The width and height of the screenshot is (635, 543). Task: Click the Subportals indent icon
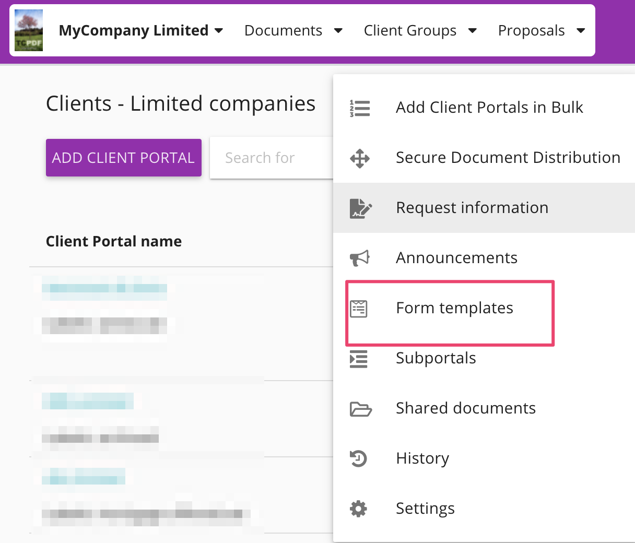[359, 359]
